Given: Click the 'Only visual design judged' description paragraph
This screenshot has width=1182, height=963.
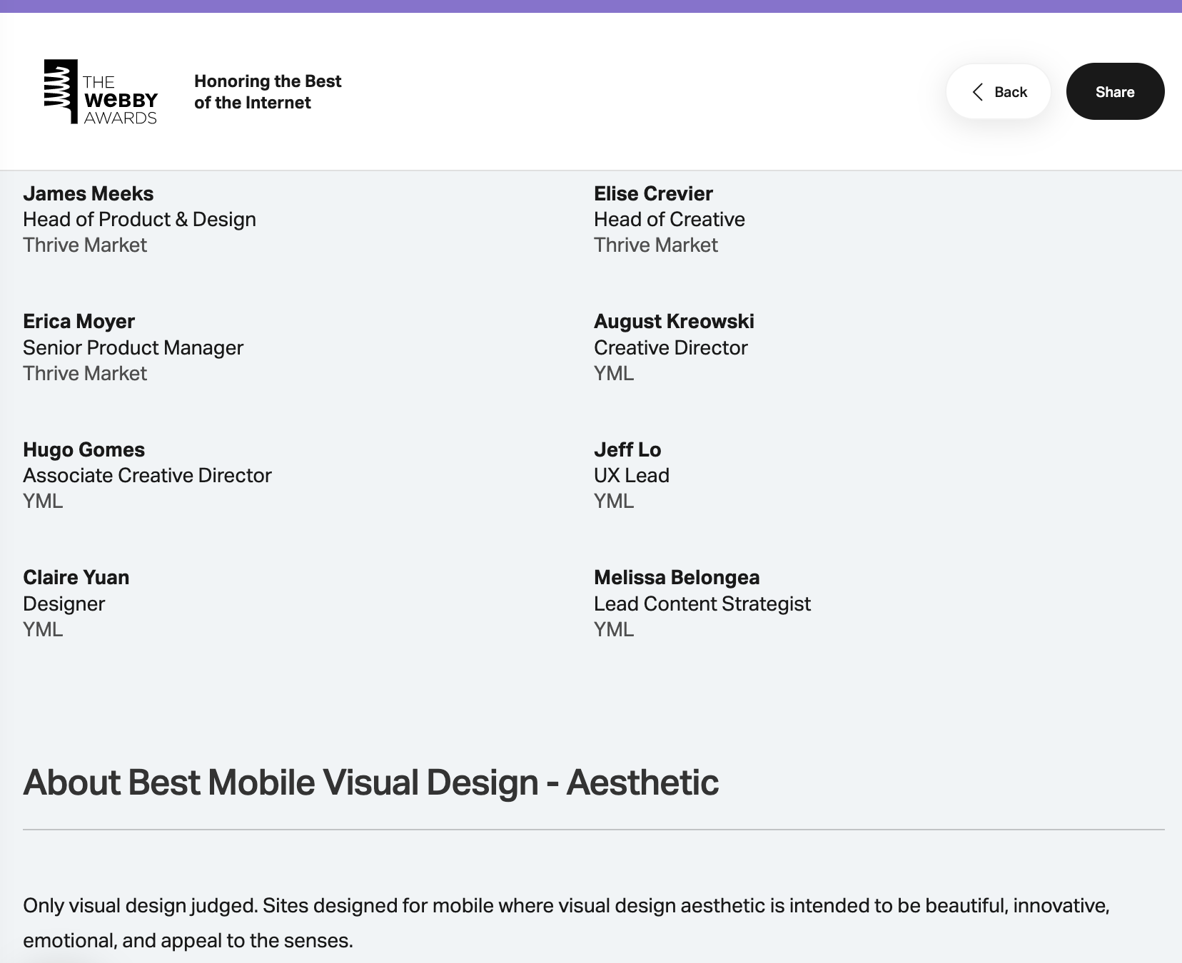Looking at the screenshot, I should (x=567, y=923).
